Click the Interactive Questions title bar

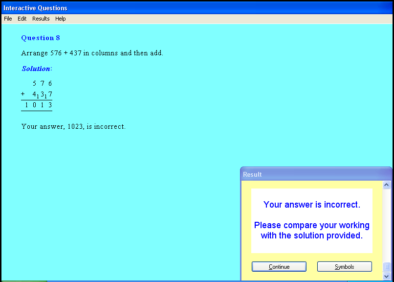(197, 8)
